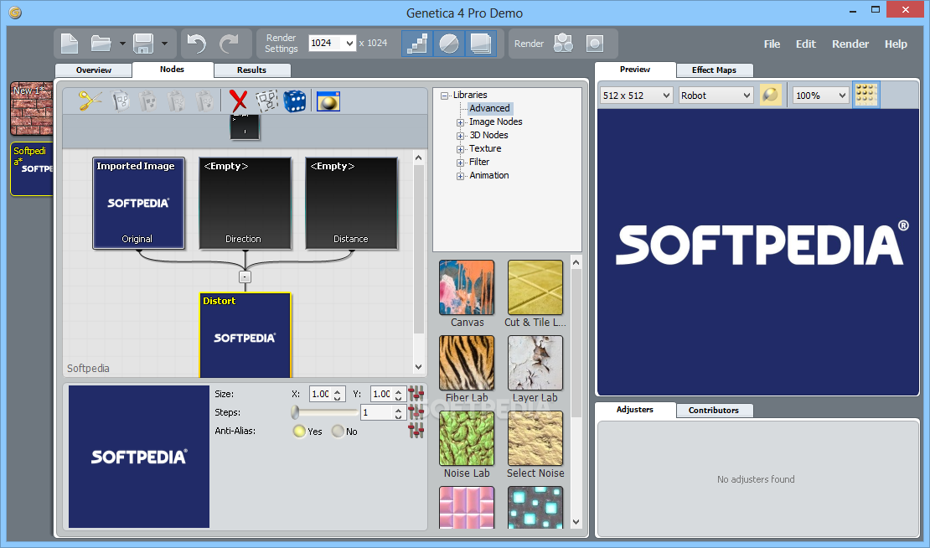Select the Advanced library item
The image size is (930, 548).
[x=489, y=108]
